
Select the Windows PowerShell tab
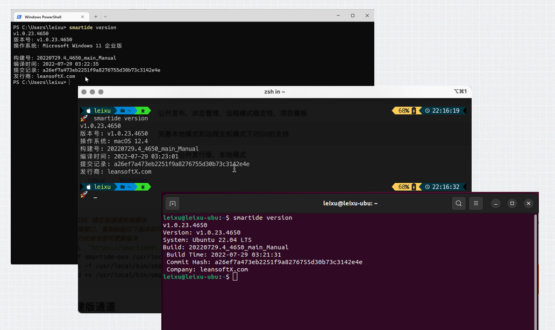[x=51, y=17]
